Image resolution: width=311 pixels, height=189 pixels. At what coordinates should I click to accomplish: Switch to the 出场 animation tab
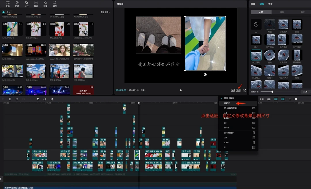pos(282,12)
